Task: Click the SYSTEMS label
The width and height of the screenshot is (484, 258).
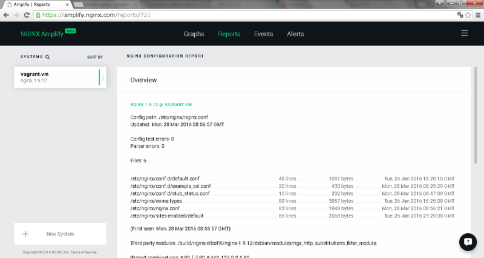Action: [31, 57]
